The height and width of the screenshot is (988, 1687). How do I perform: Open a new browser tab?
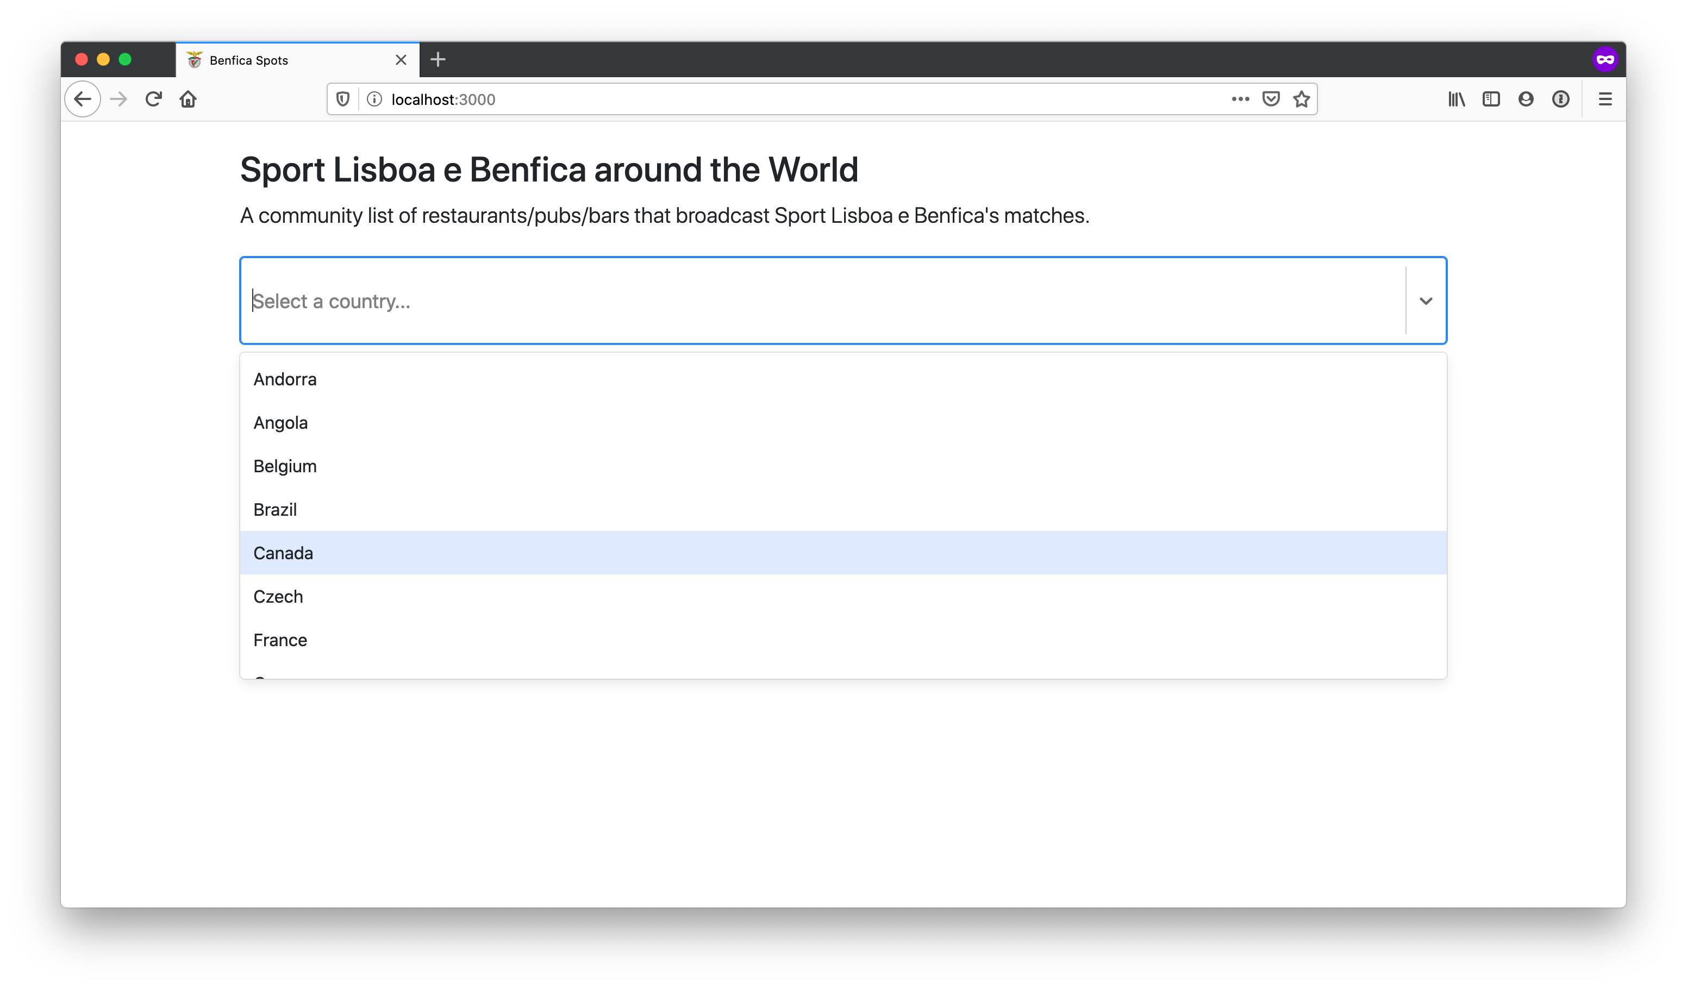pyautogui.click(x=438, y=60)
